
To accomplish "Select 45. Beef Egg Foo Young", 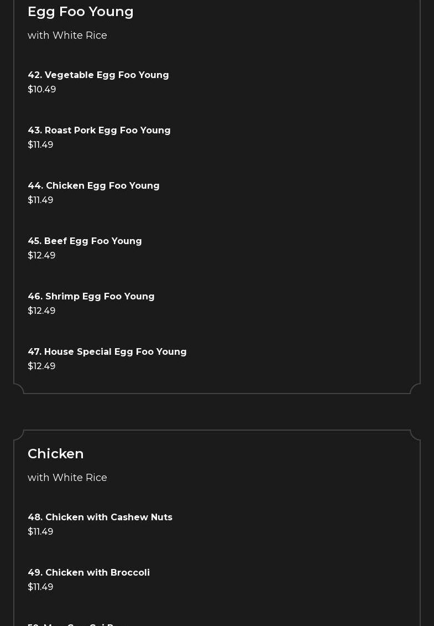I will click(85, 241).
